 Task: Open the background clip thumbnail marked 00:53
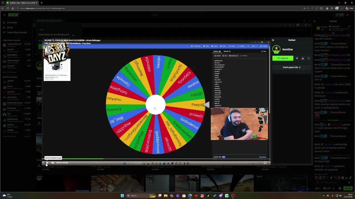point(282,183)
